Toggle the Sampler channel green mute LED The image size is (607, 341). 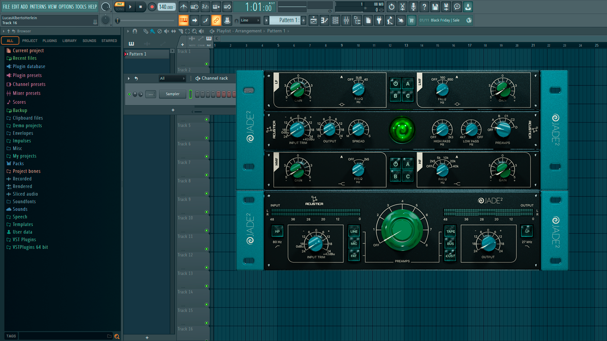click(x=129, y=94)
